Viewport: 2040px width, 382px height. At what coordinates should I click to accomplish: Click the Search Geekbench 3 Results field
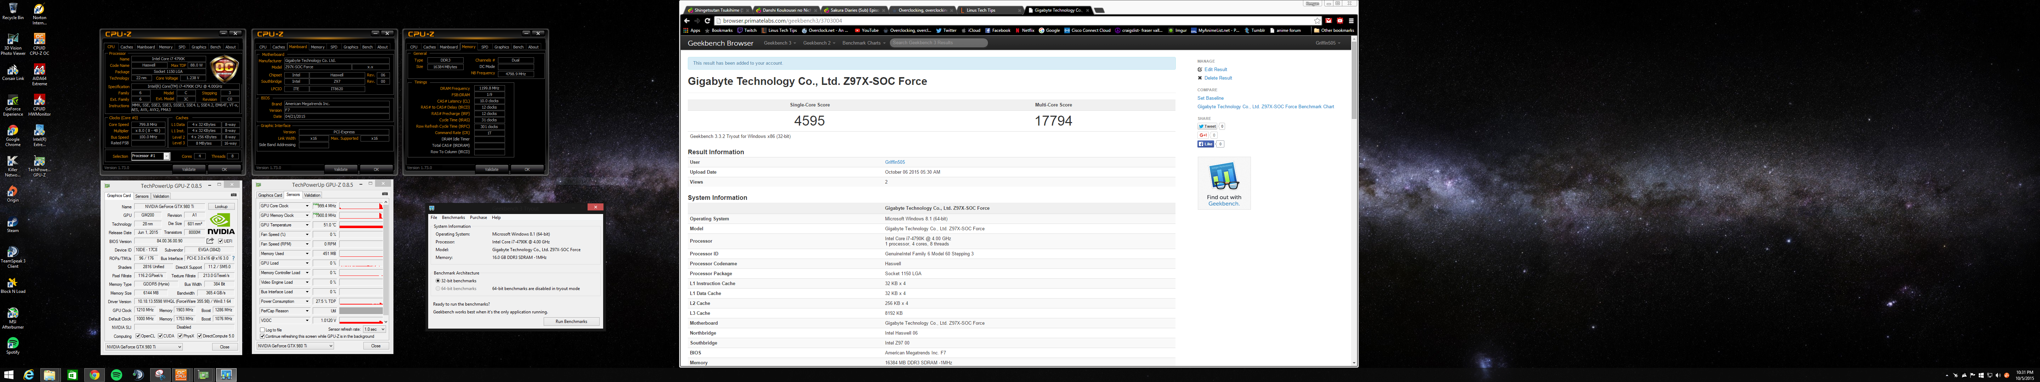click(x=939, y=43)
